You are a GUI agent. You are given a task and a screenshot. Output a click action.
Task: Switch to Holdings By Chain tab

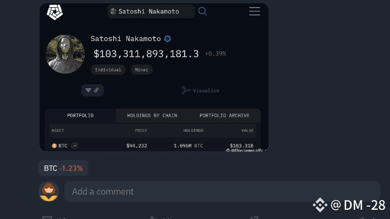point(152,116)
